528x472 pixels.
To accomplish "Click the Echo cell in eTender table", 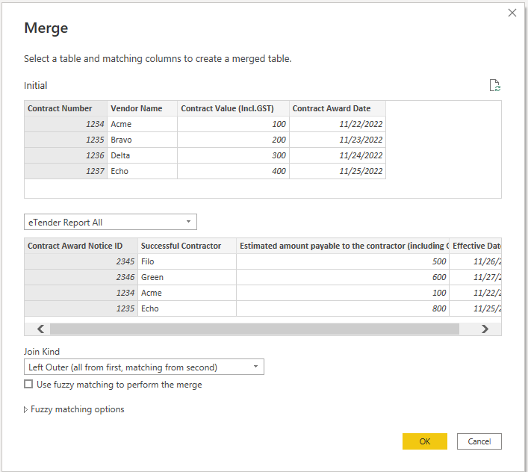I will click(x=187, y=308).
